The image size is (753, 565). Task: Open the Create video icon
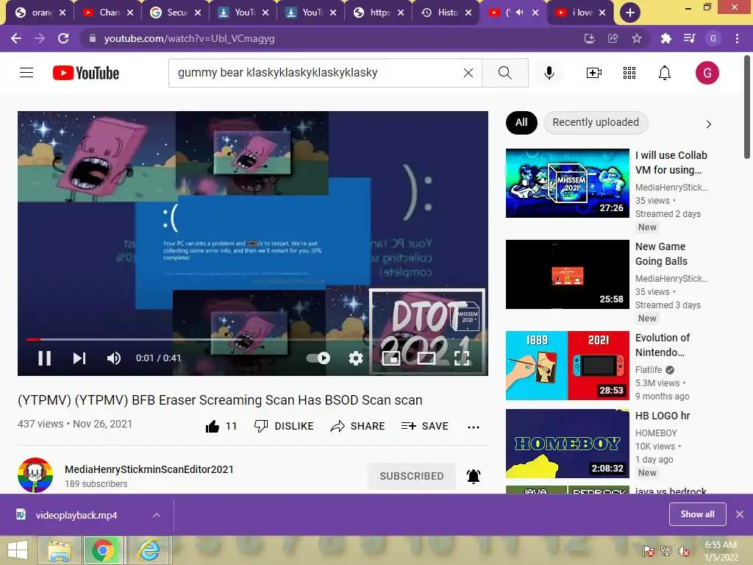594,73
